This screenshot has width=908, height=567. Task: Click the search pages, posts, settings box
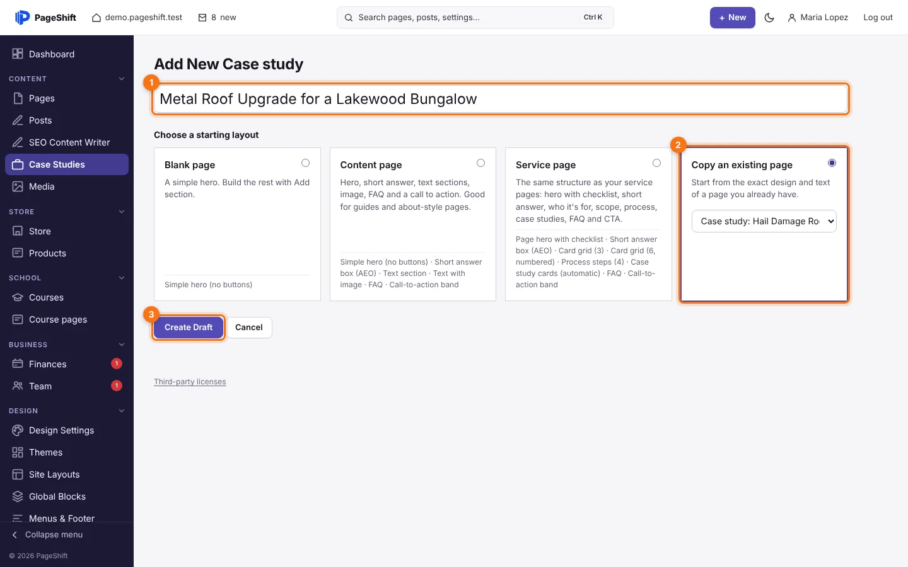[x=475, y=18]
